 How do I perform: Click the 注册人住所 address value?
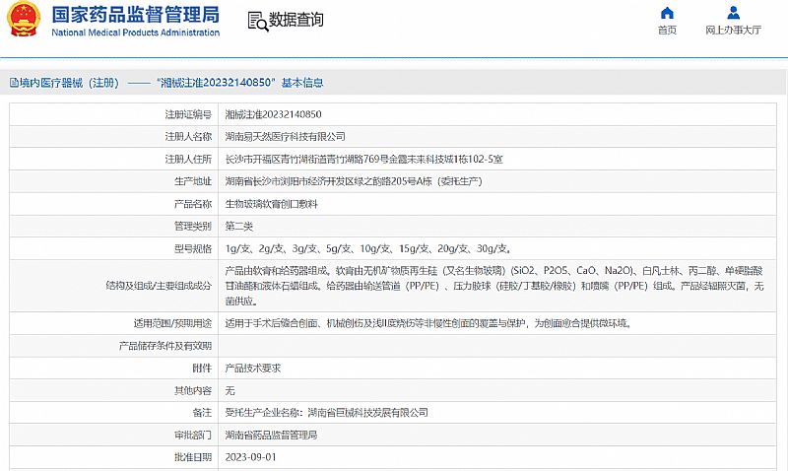[363, 159]
